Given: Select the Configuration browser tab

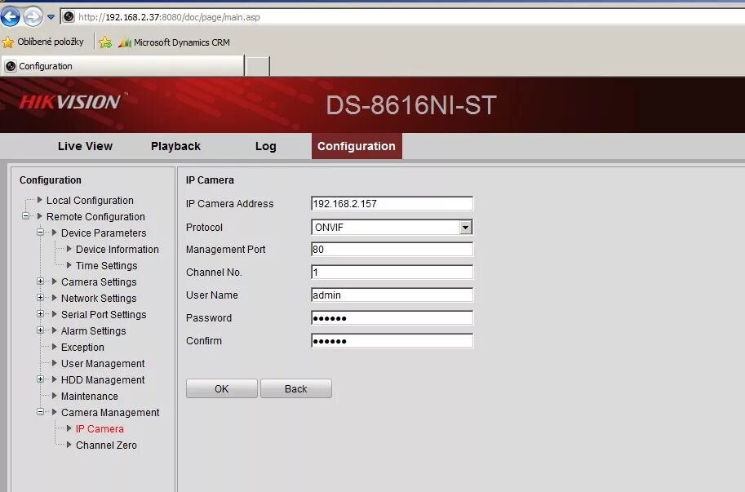Looking at the screenshot, I should [x=123, y=66].
